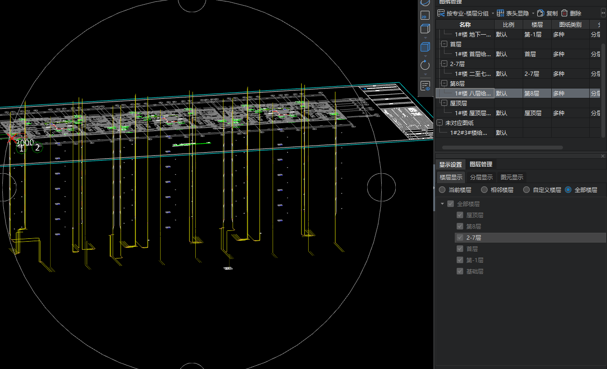607x369 pixels.
Task: Open 分层显示 sub-tab
Action: click(481, 177)
